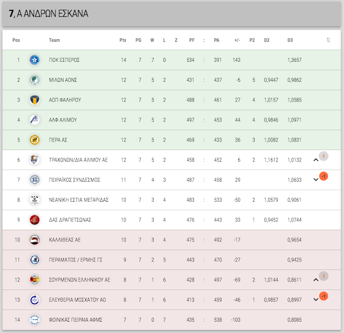Click the ΦΟΙΝΙΚΑΣ ΠΕΙΡΑΙΑ ΑΦΜΣ logo
Viewport: 344px width, 333px height.
click(34, 320)
